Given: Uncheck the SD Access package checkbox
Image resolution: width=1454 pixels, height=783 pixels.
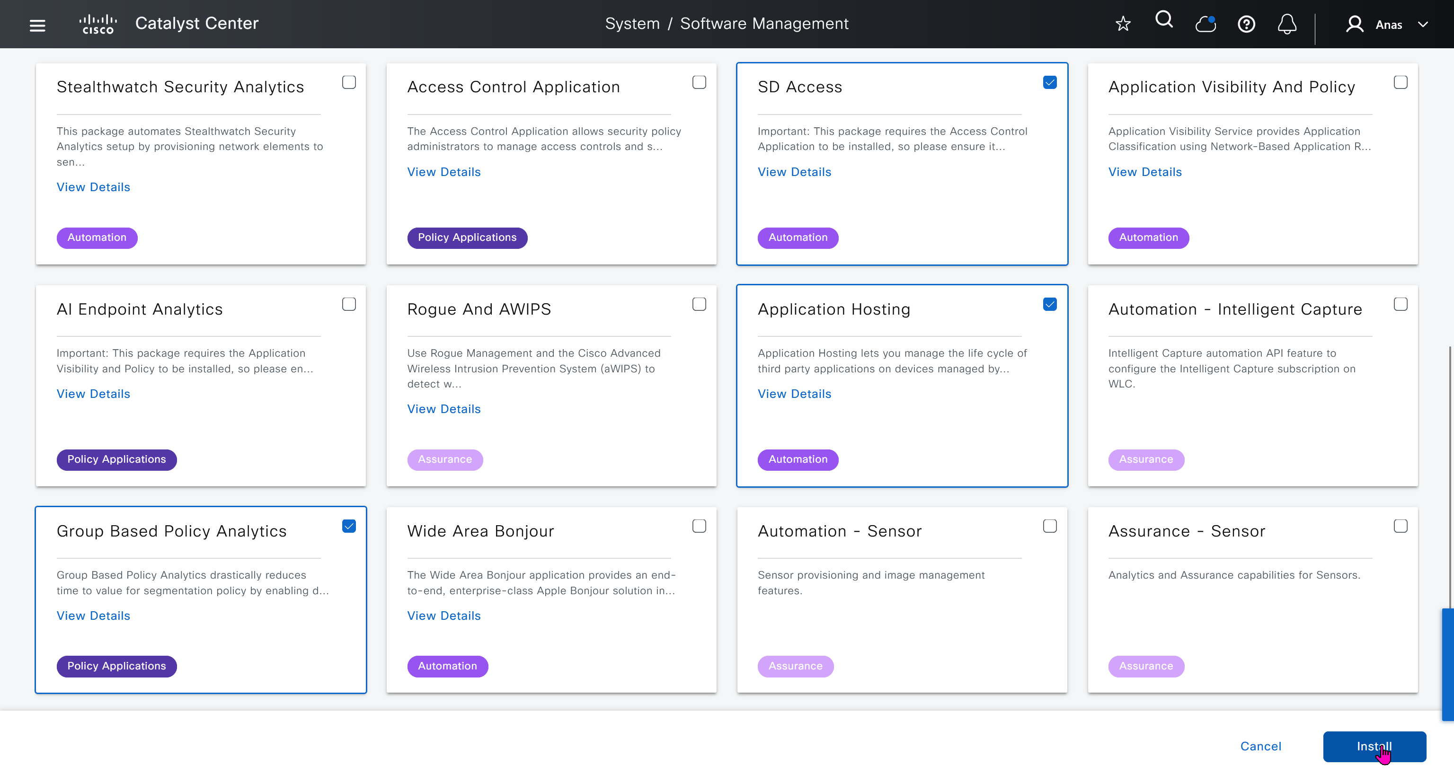Looking at the screenshot, I should pyautogui.click(x=1049, y=82).
